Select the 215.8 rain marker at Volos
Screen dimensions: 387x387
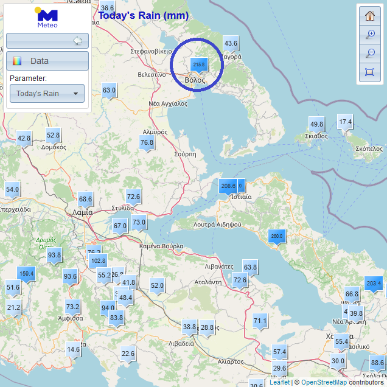[x=199, y=64]
